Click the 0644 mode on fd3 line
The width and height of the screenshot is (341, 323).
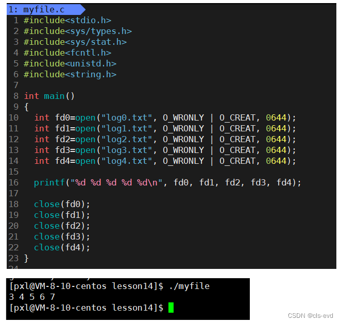point(276,150)
